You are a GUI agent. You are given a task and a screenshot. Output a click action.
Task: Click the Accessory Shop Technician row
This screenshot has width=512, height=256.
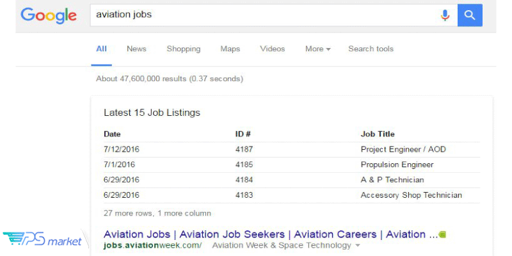tap(292, 195)
